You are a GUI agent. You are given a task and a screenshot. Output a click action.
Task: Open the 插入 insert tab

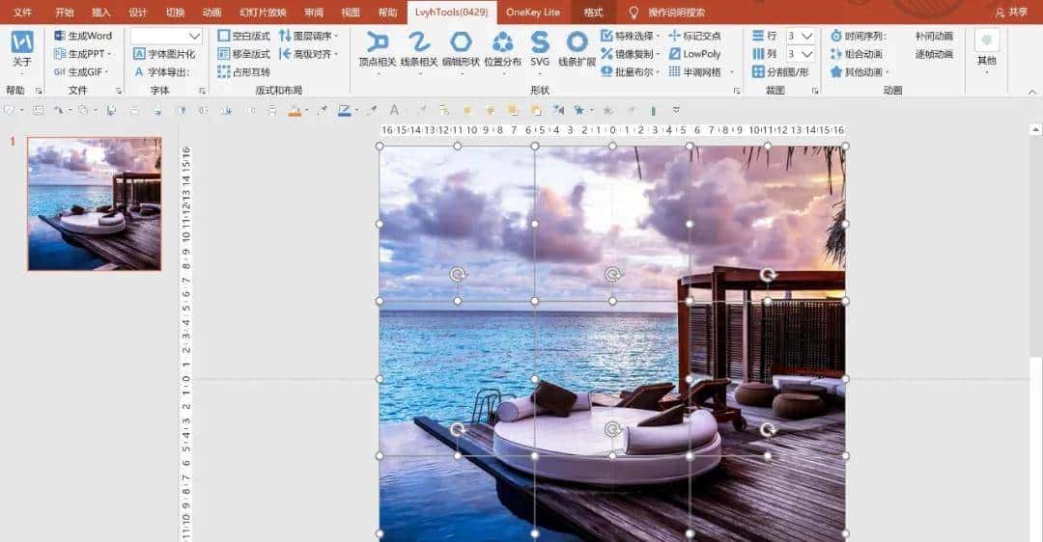[x=100, y=13]
